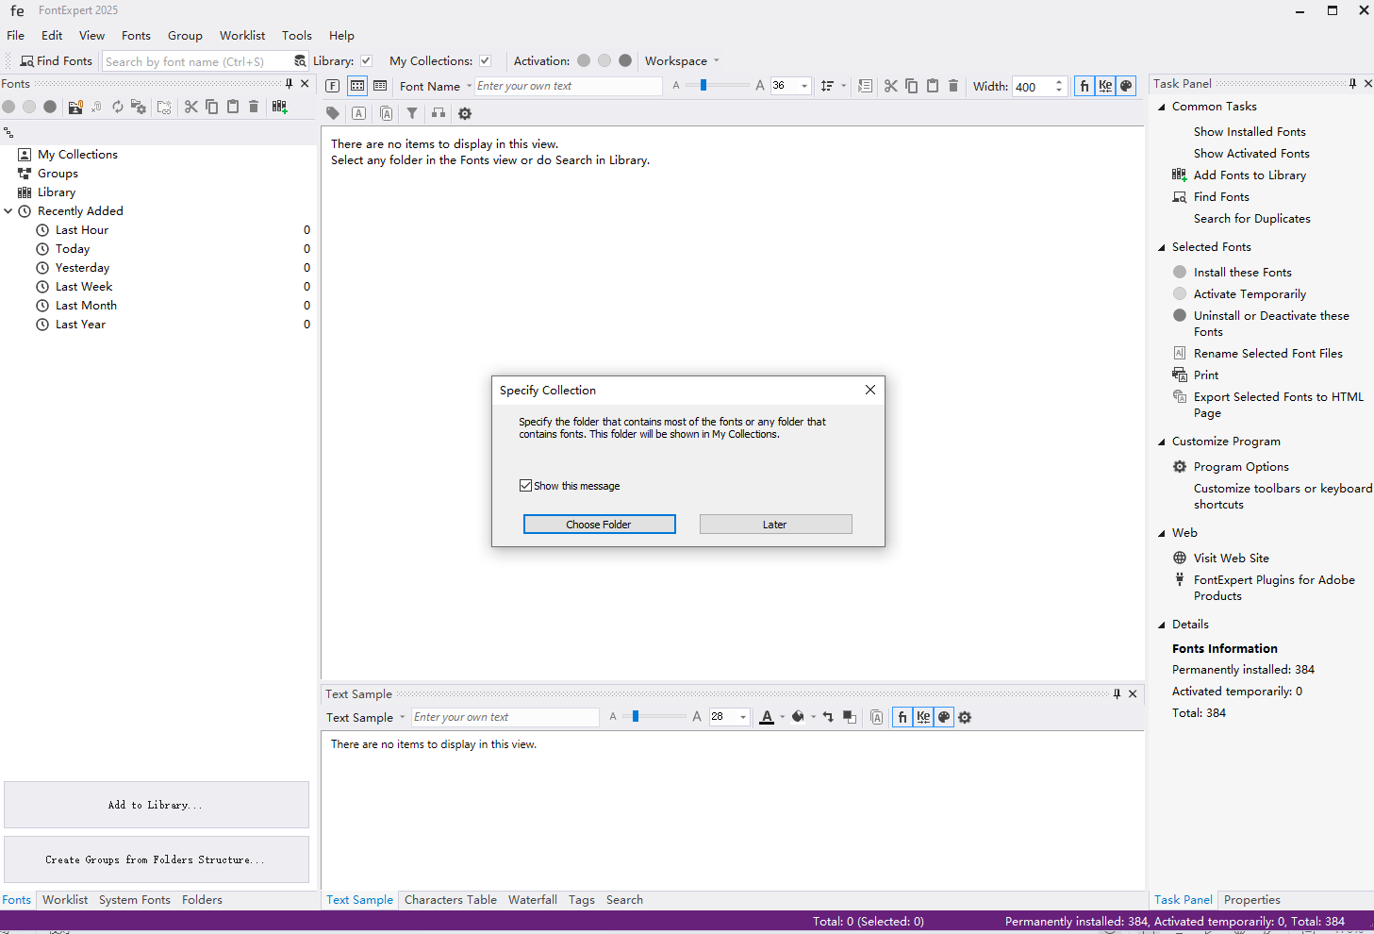Screen dimensions: 1374x934
Task: Click the kerning 'Ke' icon in top toolbar
Action: (1105, 86)
